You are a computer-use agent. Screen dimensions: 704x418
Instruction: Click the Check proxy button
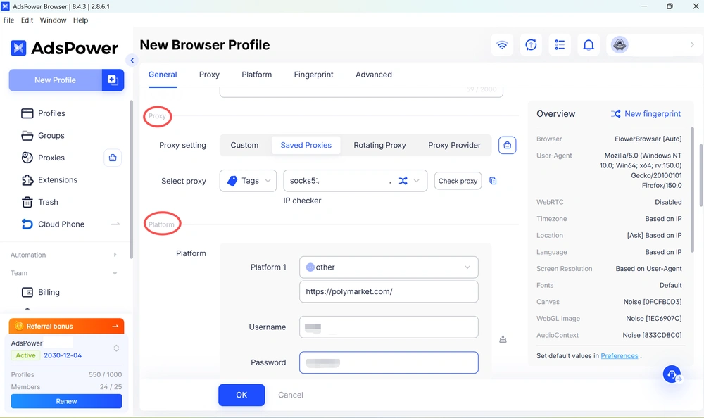[458, 181]
